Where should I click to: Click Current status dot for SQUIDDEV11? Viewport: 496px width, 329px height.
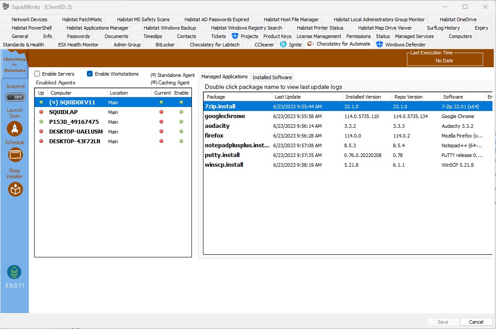pyautogui.click(x=161, y=102)
